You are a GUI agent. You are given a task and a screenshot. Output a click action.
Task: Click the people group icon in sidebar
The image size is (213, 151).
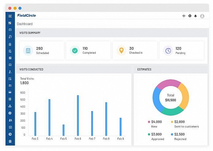pos(10,120)
